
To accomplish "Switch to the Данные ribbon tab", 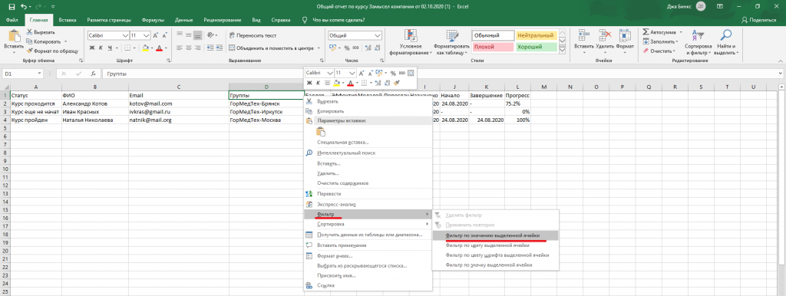I will click(x=184, y=20).
